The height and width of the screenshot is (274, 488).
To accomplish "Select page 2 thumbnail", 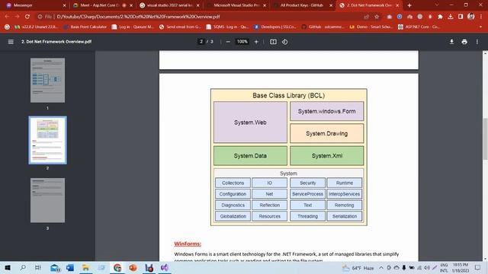I will coord(47,140).
